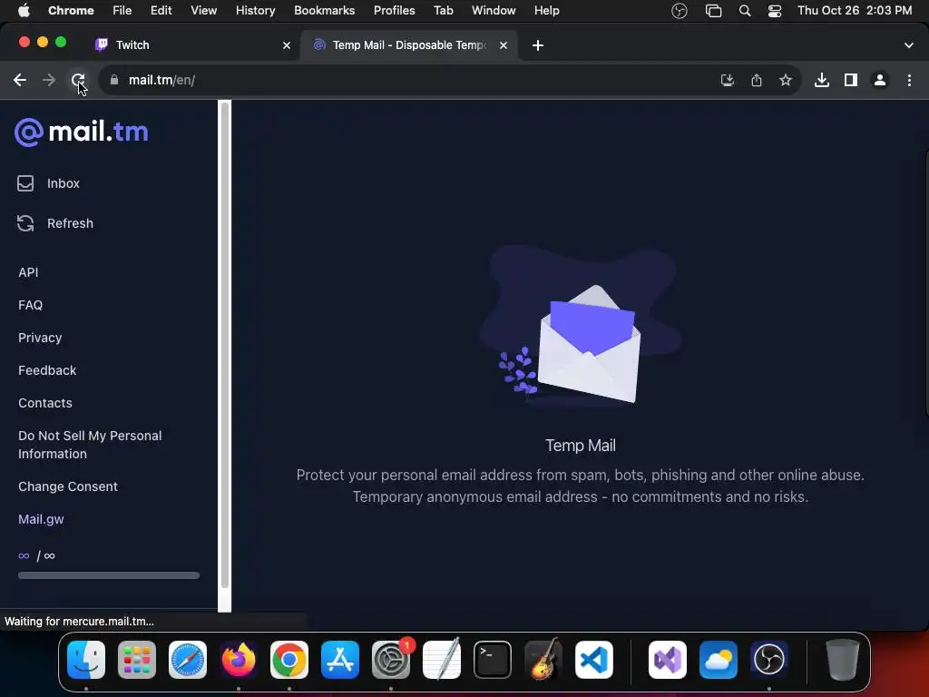
Task: Open the Bookmarks menu
Action: click(x=325, y=11)
